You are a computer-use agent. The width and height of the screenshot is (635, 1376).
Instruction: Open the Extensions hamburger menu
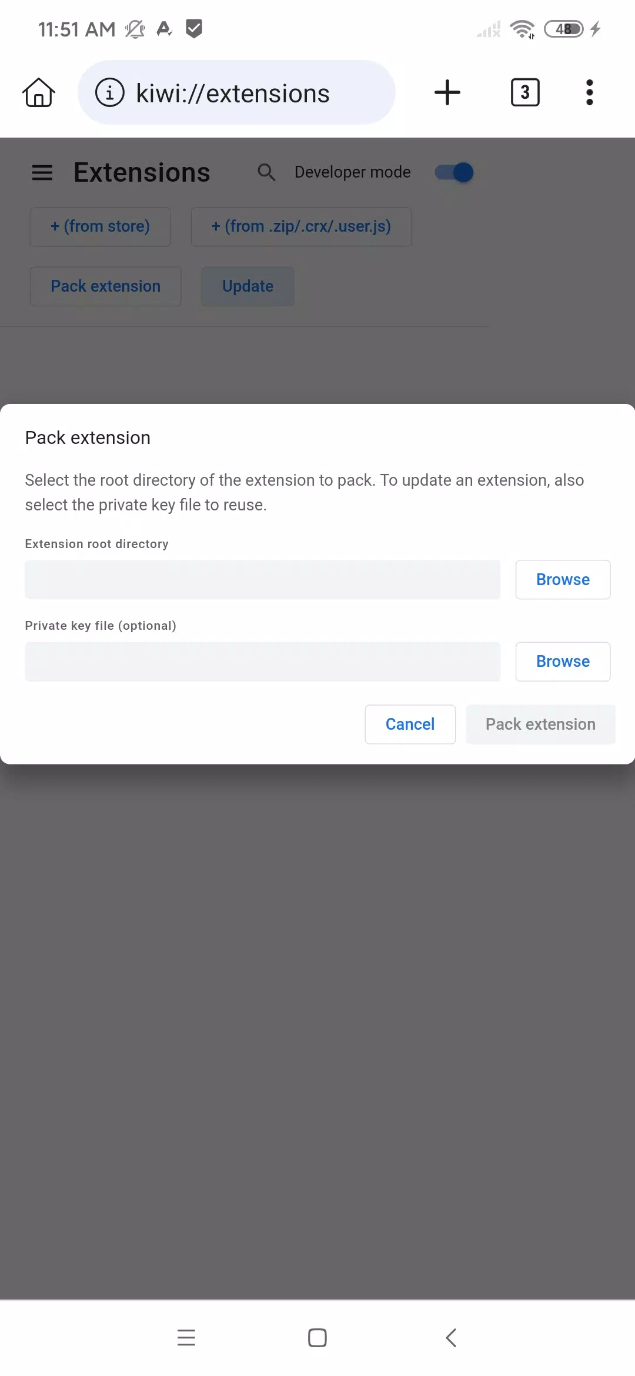click(x=42, y=172)
